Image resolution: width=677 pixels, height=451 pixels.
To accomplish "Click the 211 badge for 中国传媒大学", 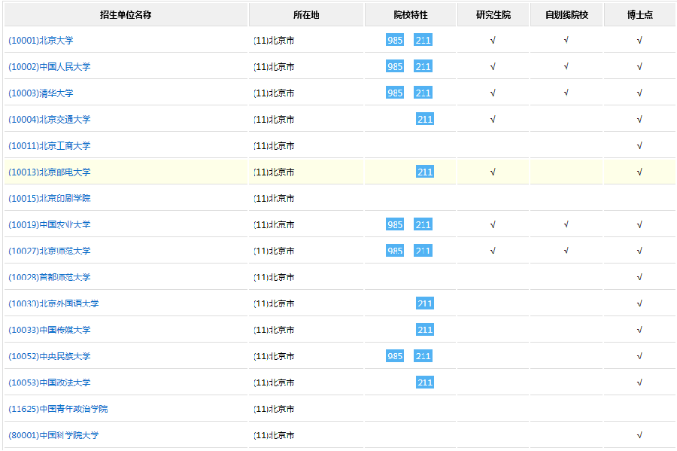I will click(x=425, y=330).
